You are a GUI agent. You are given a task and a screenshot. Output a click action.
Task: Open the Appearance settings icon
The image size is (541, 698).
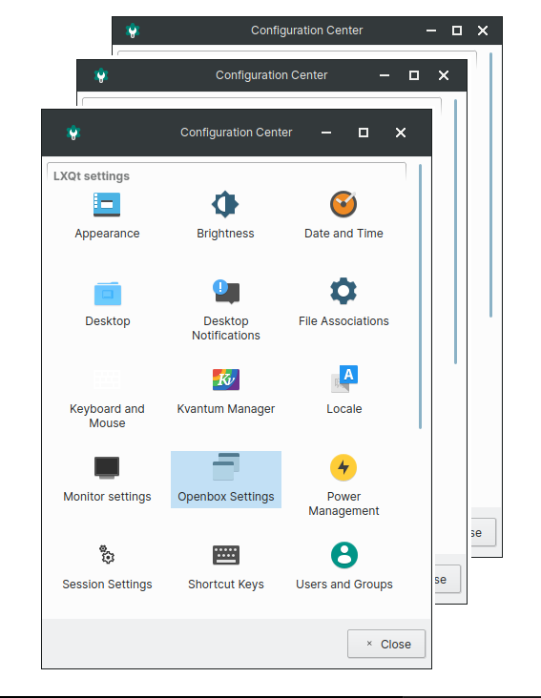click(x=107, y=204)
